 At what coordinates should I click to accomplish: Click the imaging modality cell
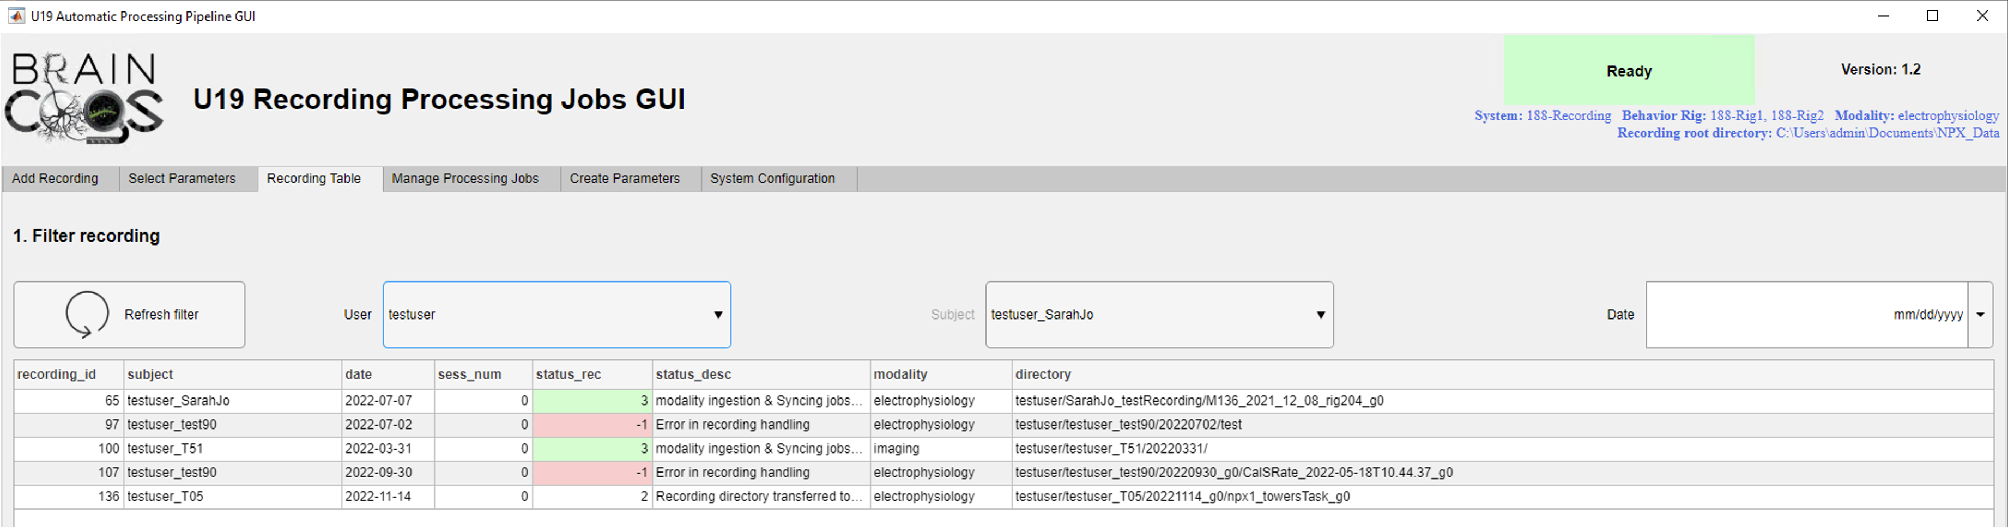[941, 449]
